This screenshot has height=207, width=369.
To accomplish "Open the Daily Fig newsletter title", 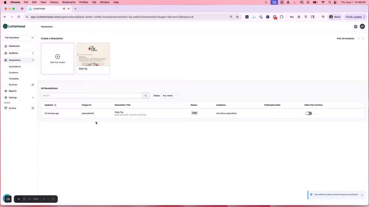I will 119,112.
